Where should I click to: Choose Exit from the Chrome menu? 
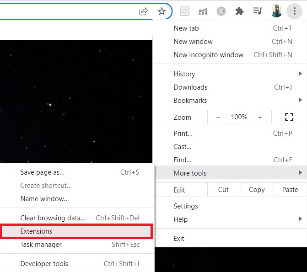tap(231, 239)
